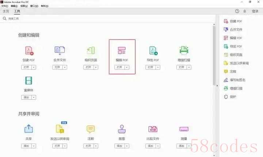Open the 文件 menu
The width and height of the screenshot is (263, 157).
[4, 6]
